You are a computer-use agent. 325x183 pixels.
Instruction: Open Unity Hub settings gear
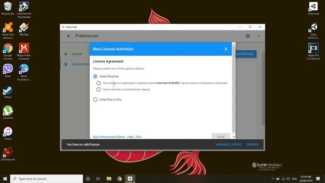pos(248,36)
